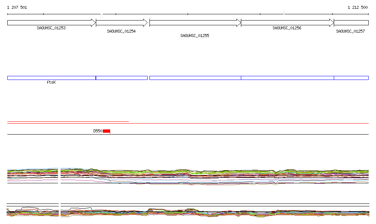Click the SAOUHSC_01254 text label
376x224 pixels.
(x=121, y=32)
